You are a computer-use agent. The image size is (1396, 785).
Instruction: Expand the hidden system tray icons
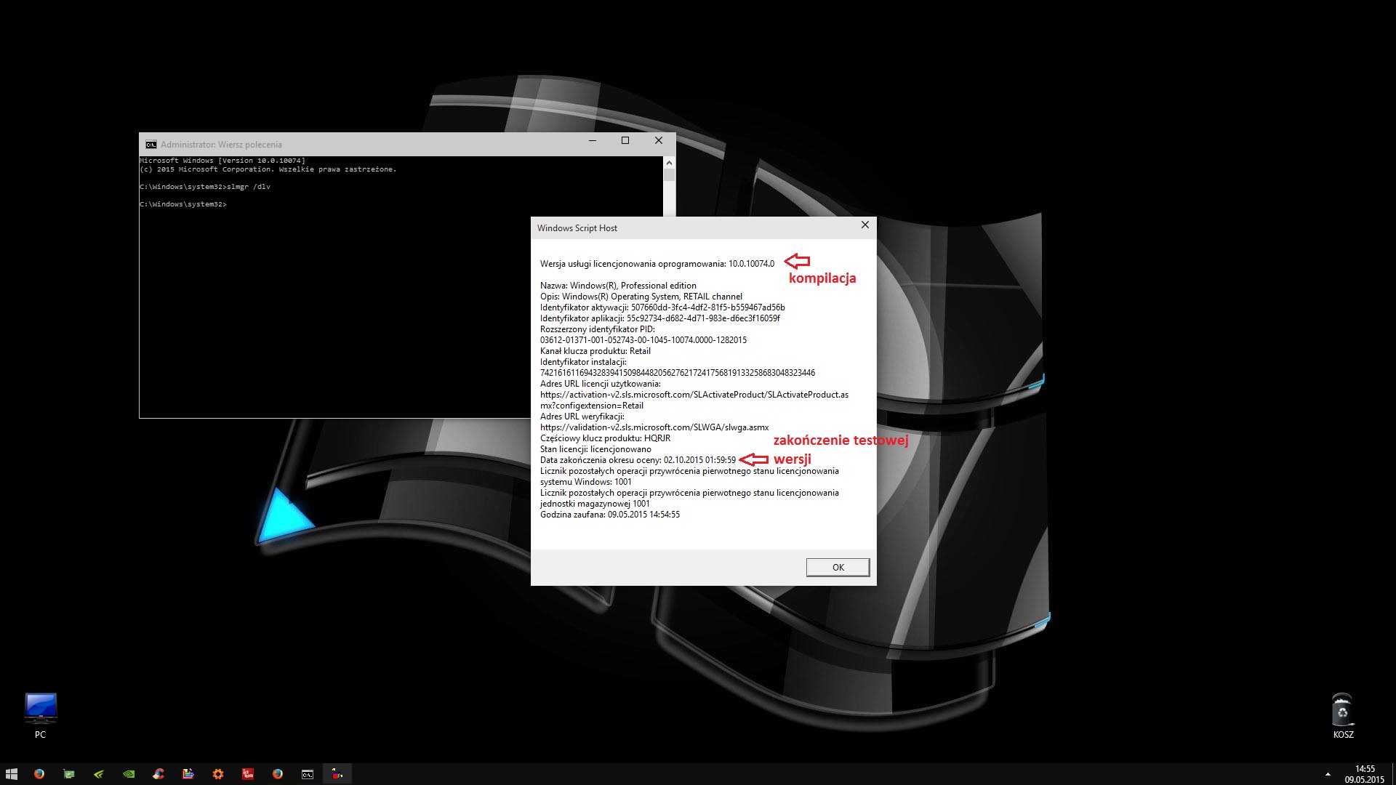tap(1328, 774)
